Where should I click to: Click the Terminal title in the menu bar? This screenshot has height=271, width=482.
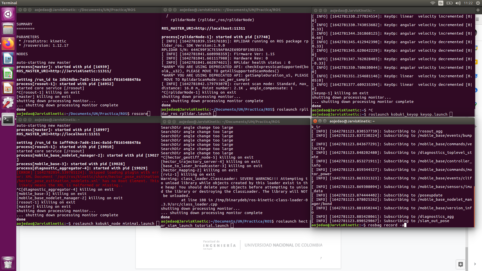(9, 3)
